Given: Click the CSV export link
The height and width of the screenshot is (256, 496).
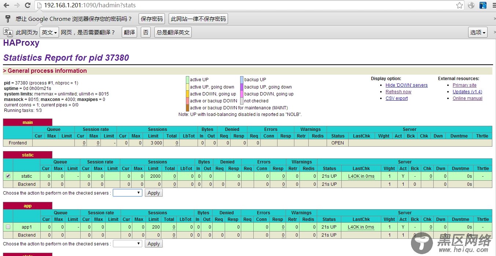Looking at the screenshot, I should pyautogui.click(x=397, y=98).
